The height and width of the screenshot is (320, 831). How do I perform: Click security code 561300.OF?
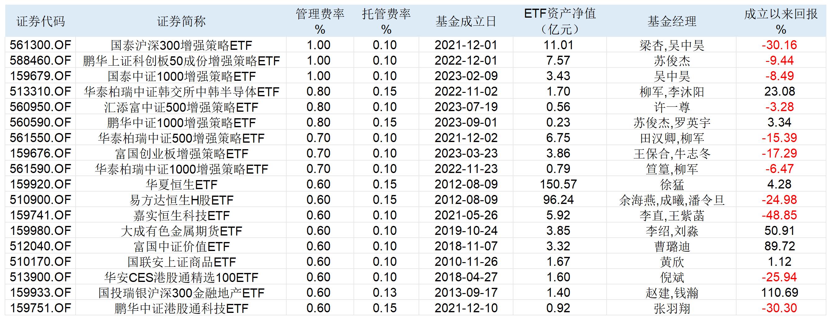coord(40,45)
